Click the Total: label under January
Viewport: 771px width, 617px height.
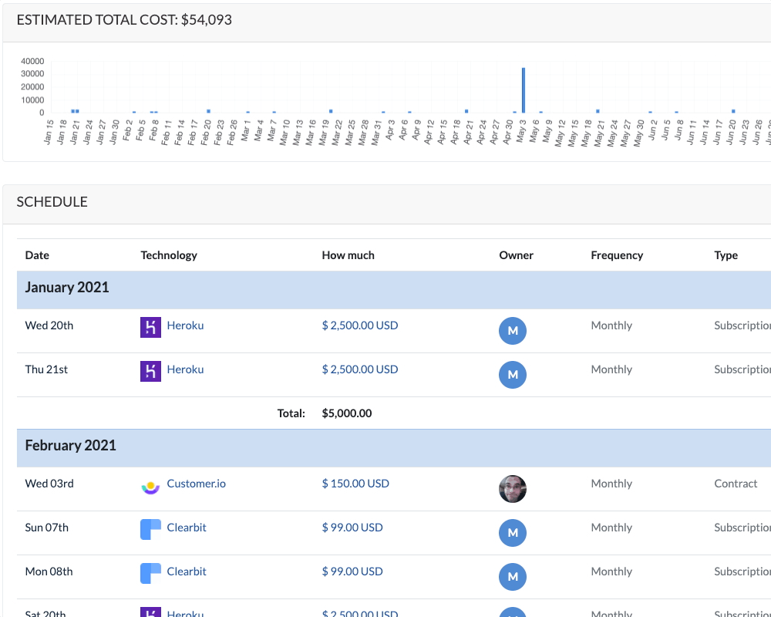coord(291,413)
